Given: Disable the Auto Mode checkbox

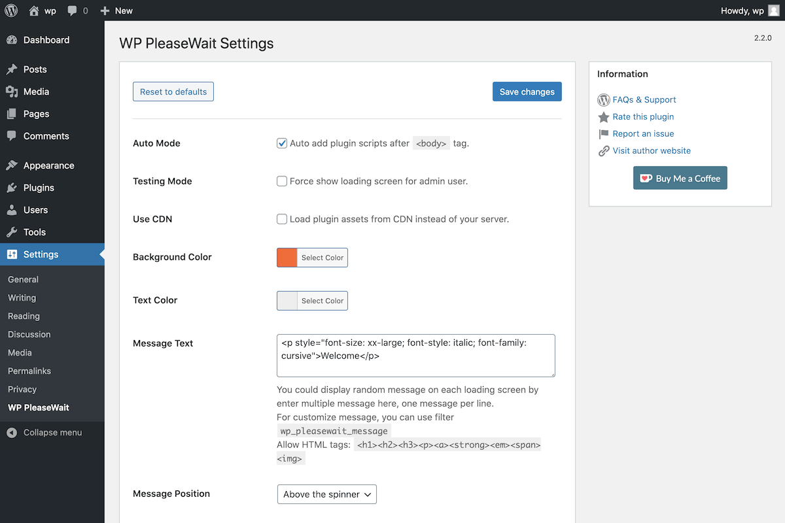Looking at the screenshot, I should 282,143.
